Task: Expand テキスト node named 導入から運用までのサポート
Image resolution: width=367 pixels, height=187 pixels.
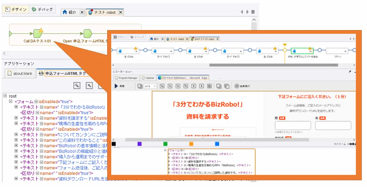Action: (16, 157)
